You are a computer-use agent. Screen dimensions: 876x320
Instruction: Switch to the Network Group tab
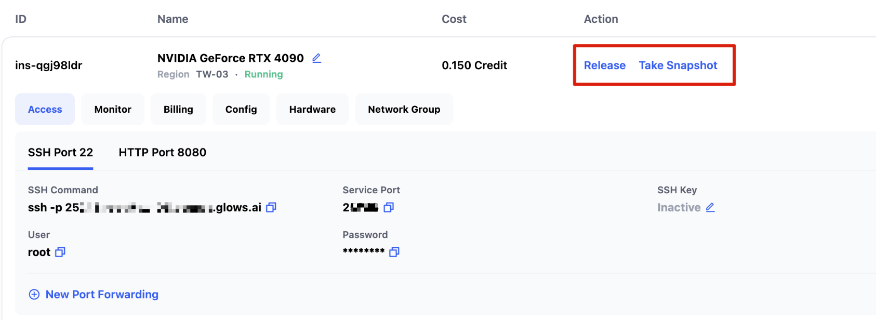coord(404,109)
